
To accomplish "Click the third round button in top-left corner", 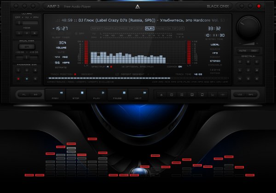I will [x=33, y=6].
